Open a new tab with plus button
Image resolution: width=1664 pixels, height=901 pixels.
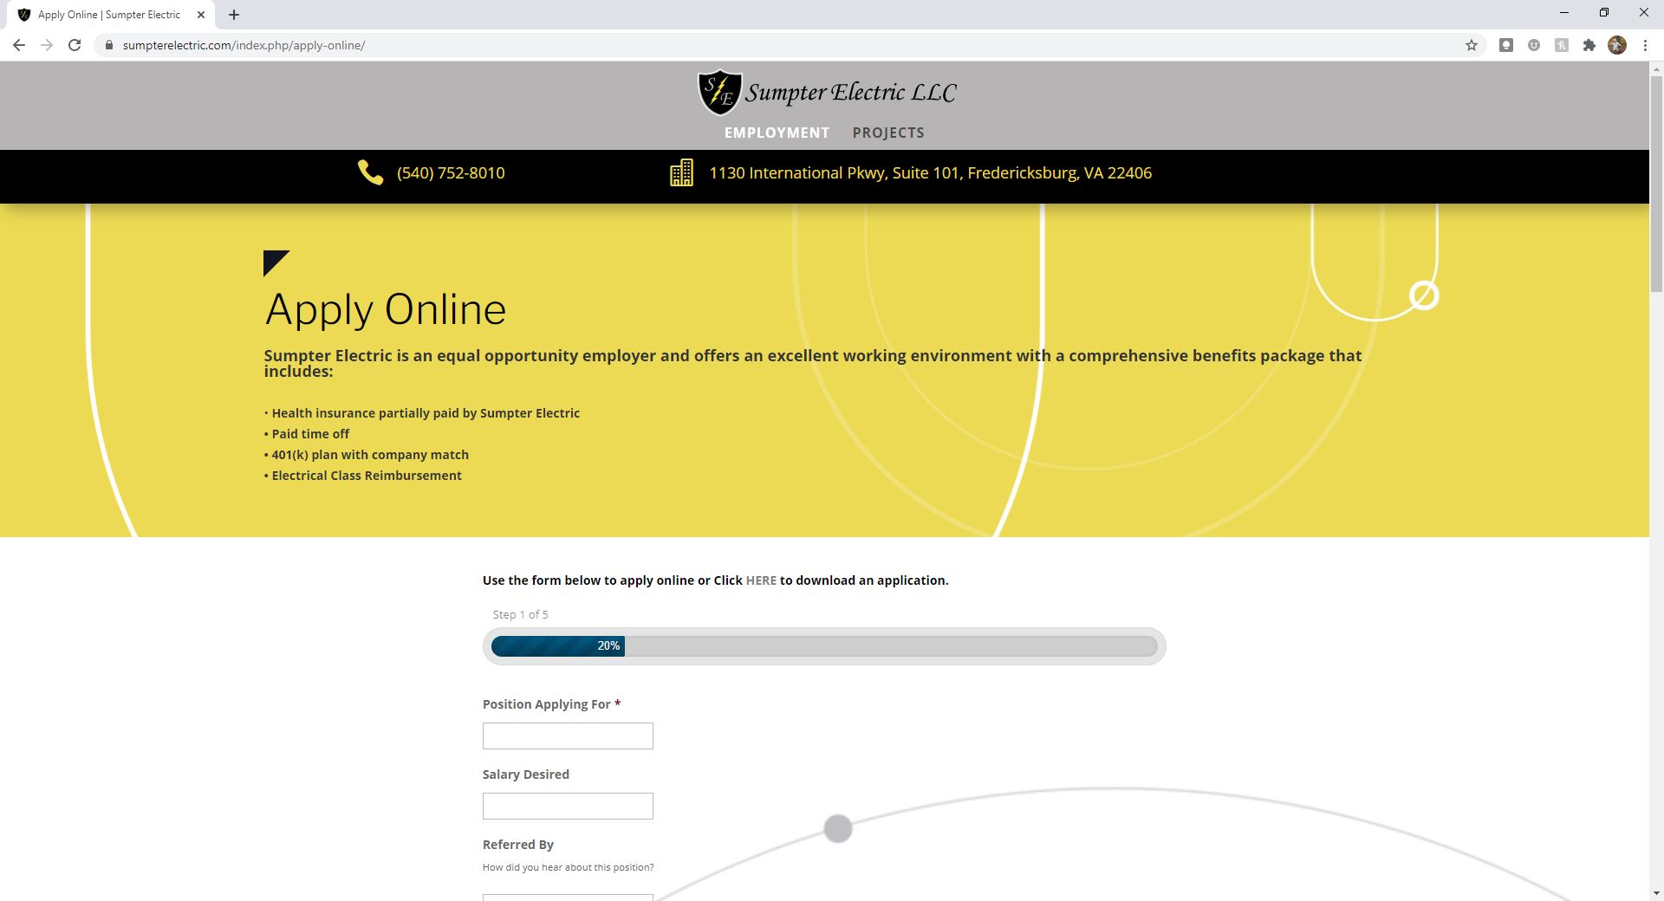pos(234,15)
